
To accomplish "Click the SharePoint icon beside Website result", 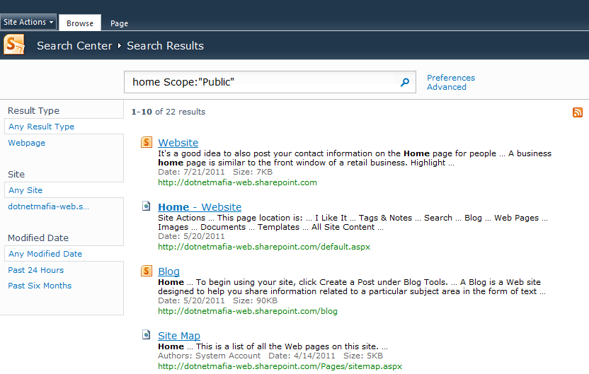I will pyautogui.click(x=147, y=142).
